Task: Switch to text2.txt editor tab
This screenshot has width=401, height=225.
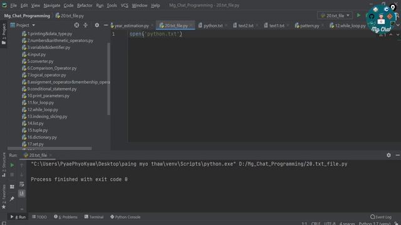Action: pos(246,26)
